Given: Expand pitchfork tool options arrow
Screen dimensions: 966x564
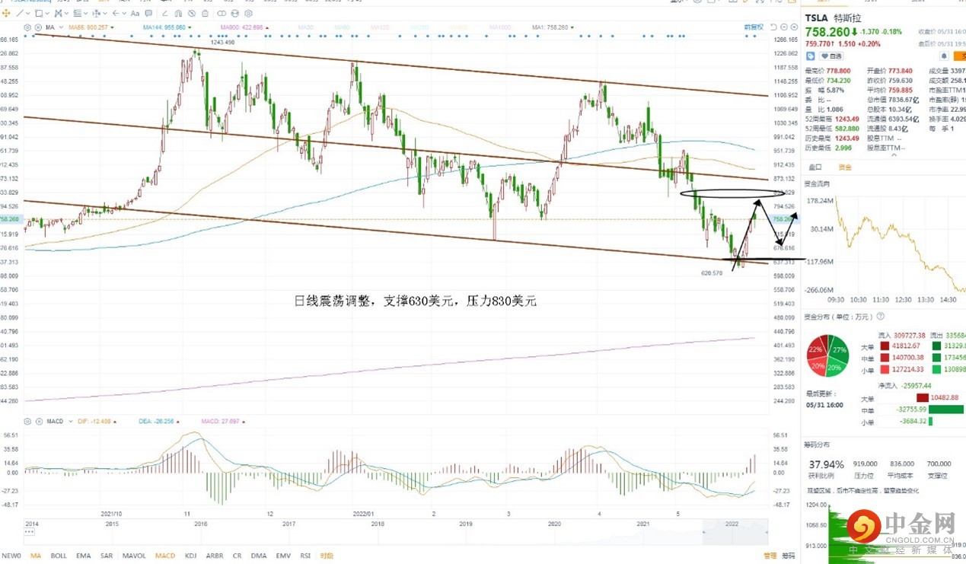Looking at the screenshot, I should click(x=66, y=13).
